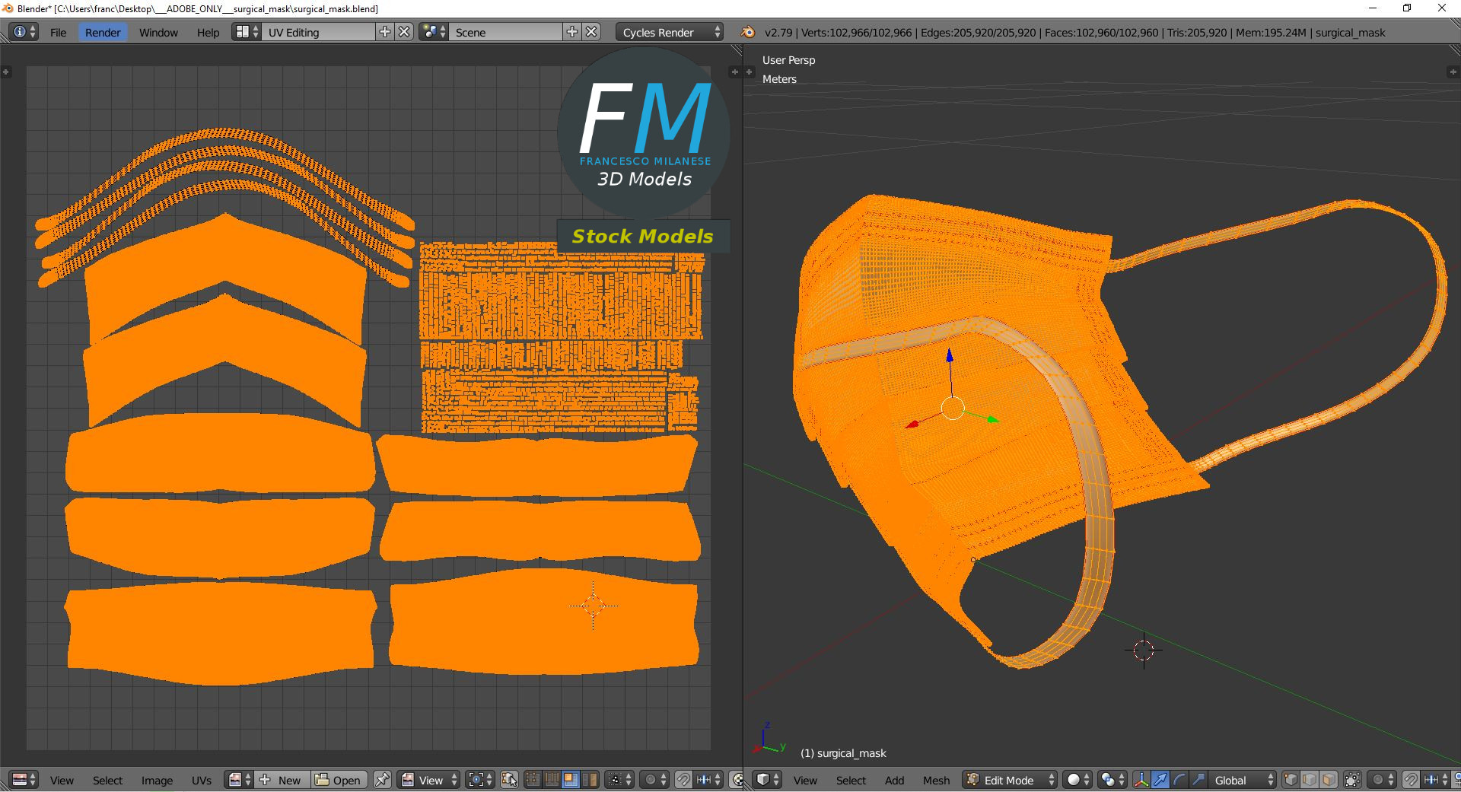Expand the UV editor right-side panel

point(734,72)
